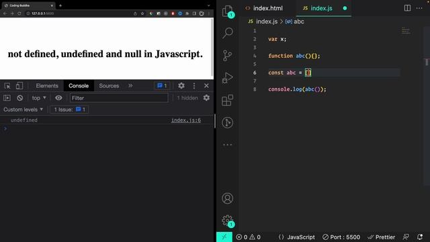Open DevTools customize menu
430x242 pixels.
(194, 86)
